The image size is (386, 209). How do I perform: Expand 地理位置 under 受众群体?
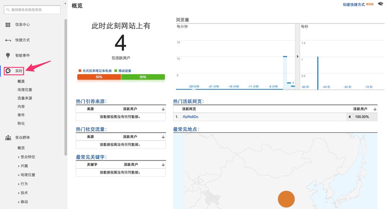click(27, 175)
